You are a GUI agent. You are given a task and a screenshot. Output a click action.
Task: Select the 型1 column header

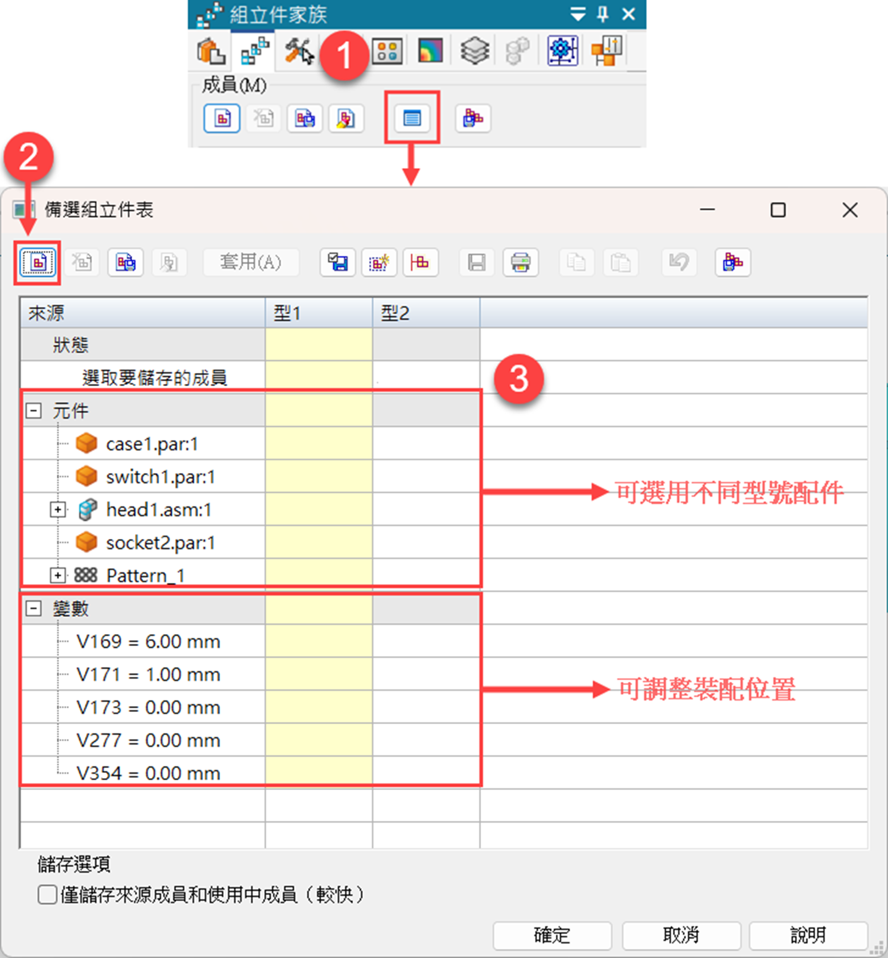[x=319, y=313]
